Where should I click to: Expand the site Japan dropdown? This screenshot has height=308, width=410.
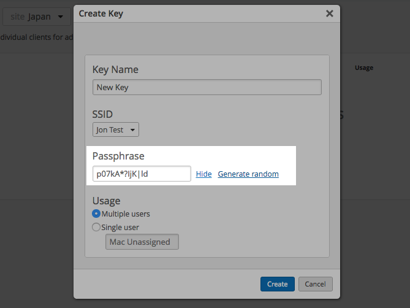pyautogui.click(x=37, y=17)
